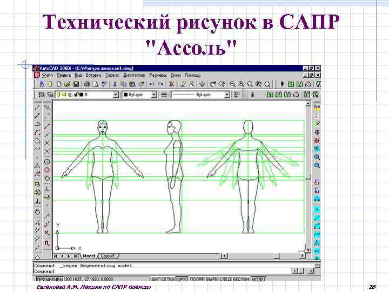Open the ByLayer color dropdown

click(x=154, y=95)
